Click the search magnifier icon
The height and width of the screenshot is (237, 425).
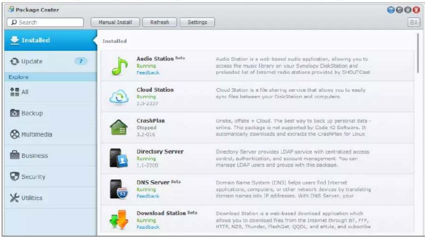[x=14, y=22]
